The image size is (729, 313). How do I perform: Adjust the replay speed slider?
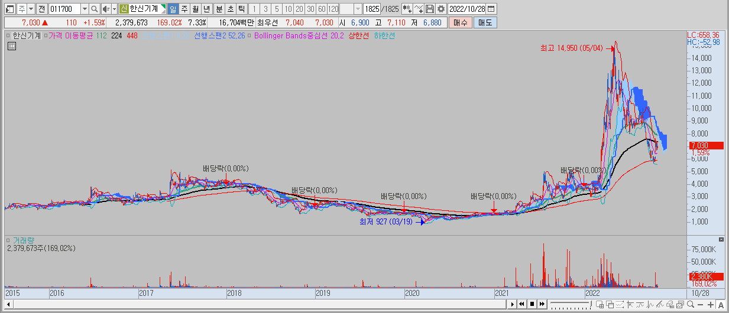pos(571,304)
